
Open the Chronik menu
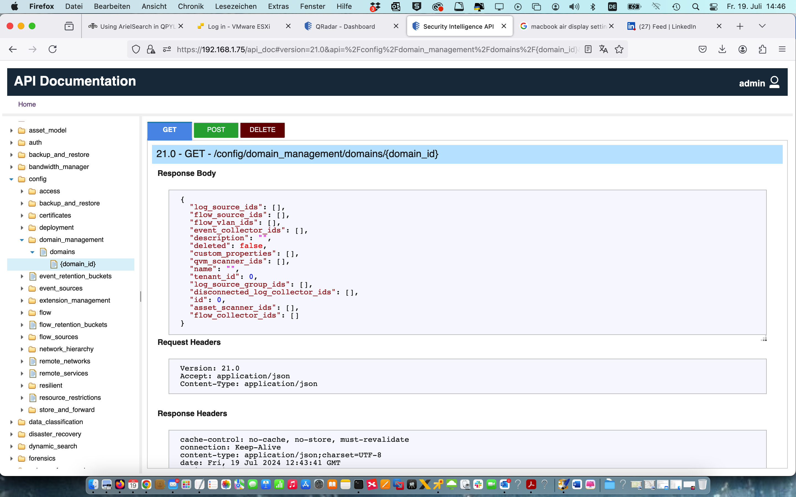(191, 7)
